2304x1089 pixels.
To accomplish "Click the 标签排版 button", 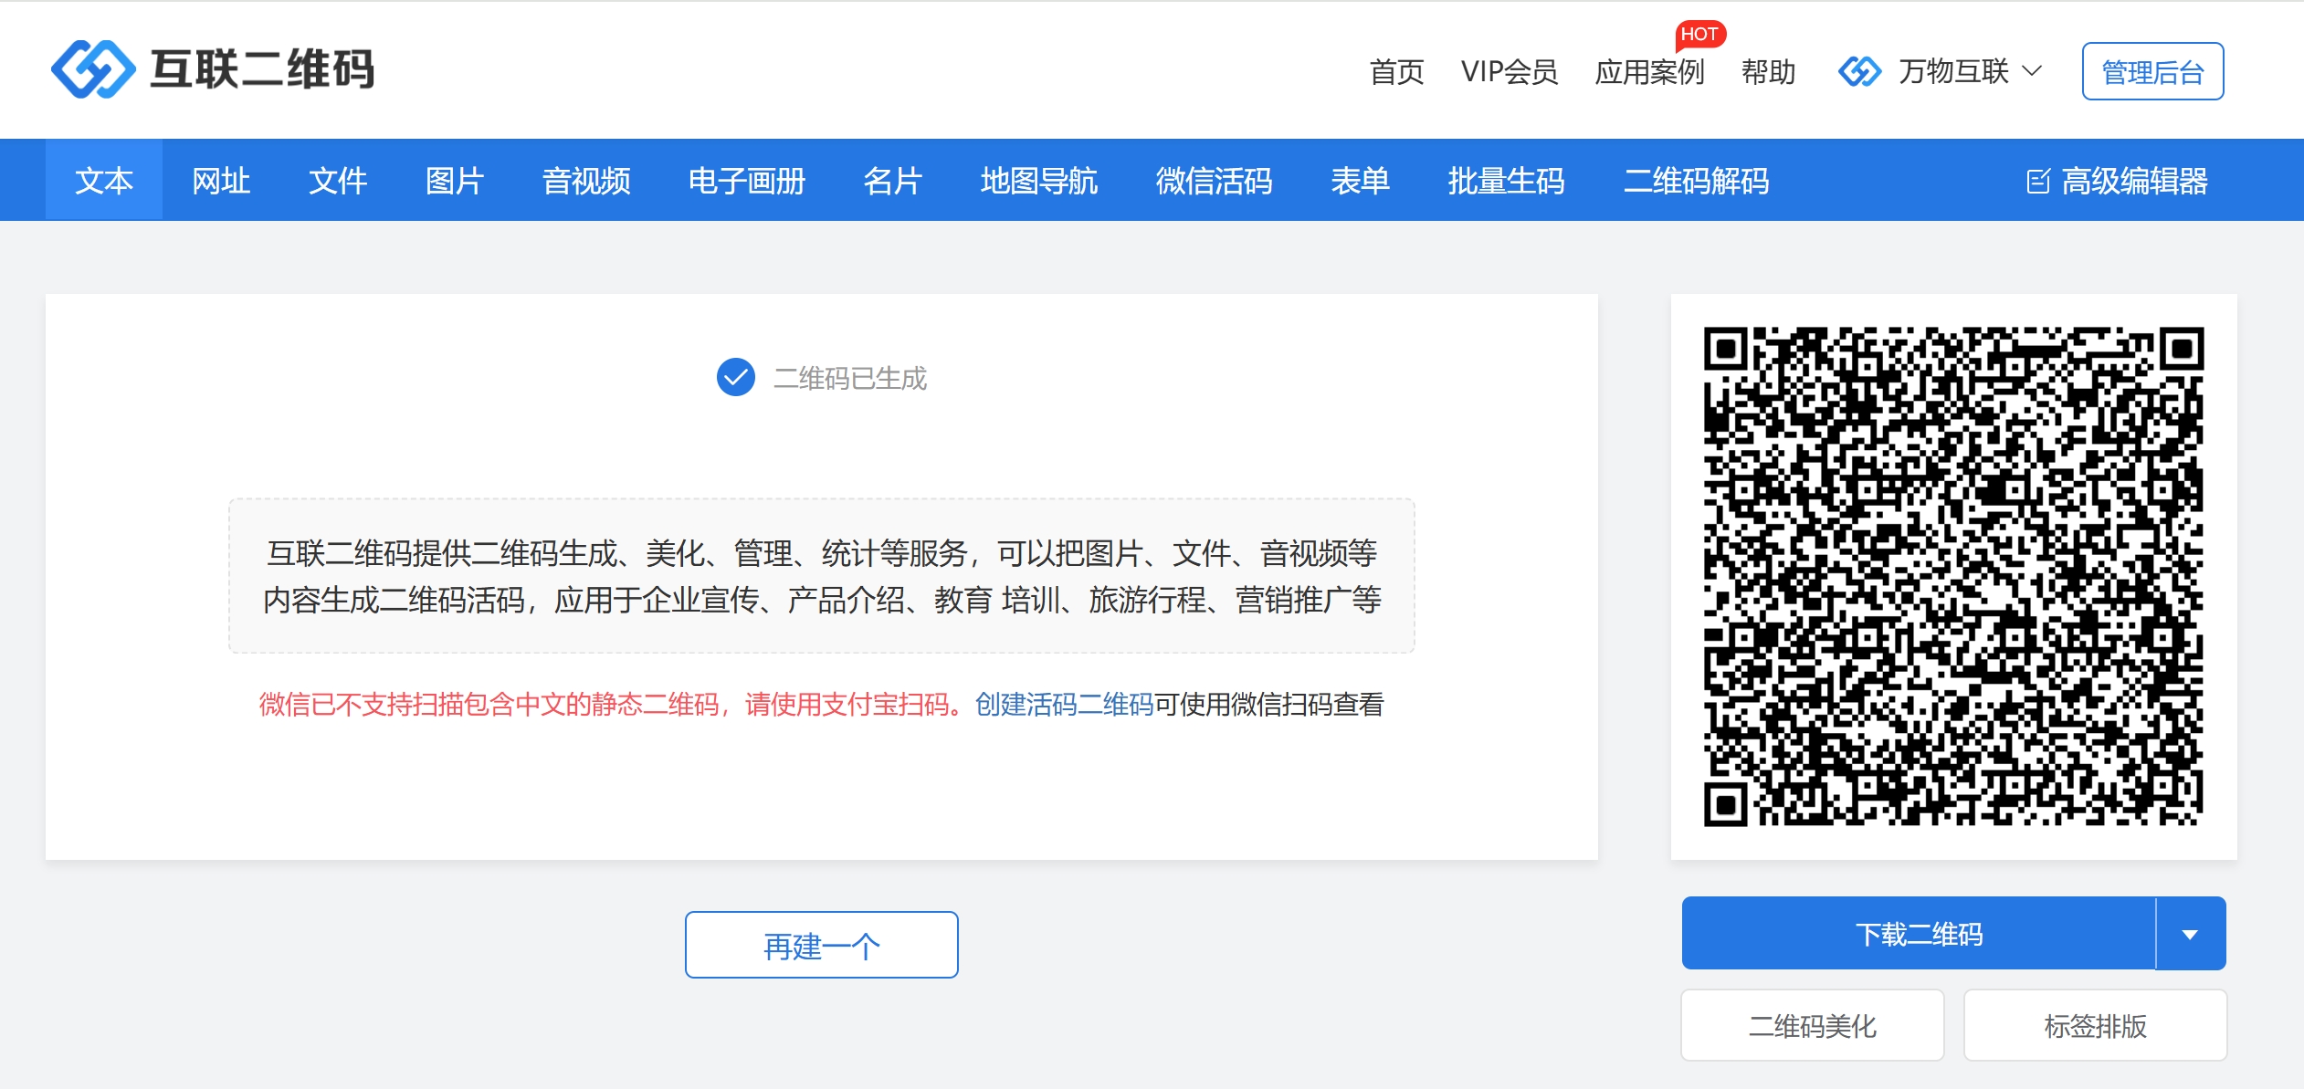I will pyautogui.click(x=2096, y=1025).
